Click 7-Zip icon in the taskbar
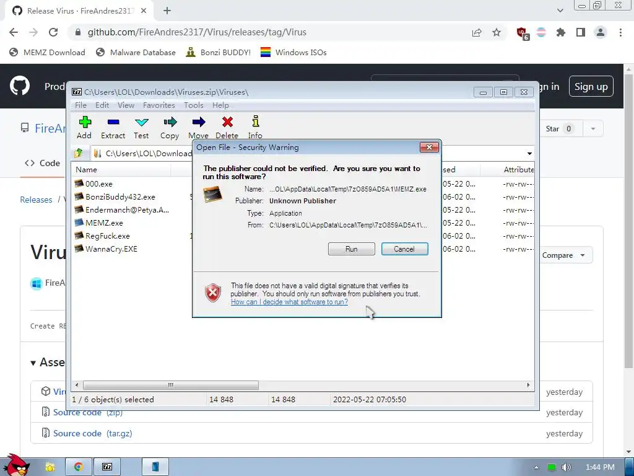The width and height of the screenshot is (634, 476). pos(107,467)
